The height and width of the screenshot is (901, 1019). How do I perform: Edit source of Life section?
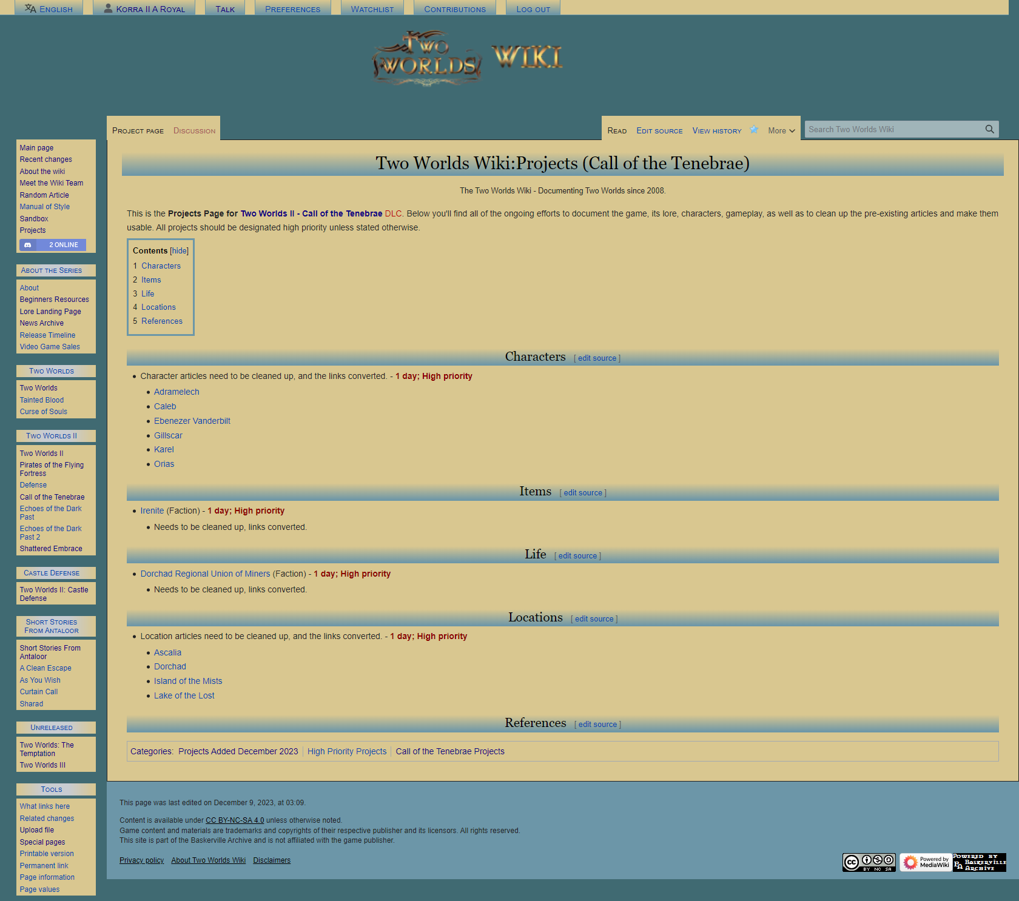click(x=577, y=556)
